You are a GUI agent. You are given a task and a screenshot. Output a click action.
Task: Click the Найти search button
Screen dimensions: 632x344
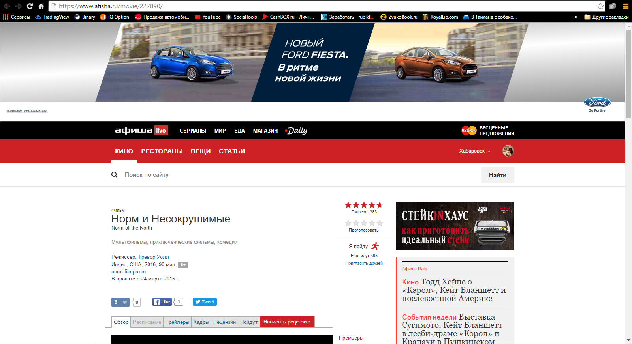[498, 175]
